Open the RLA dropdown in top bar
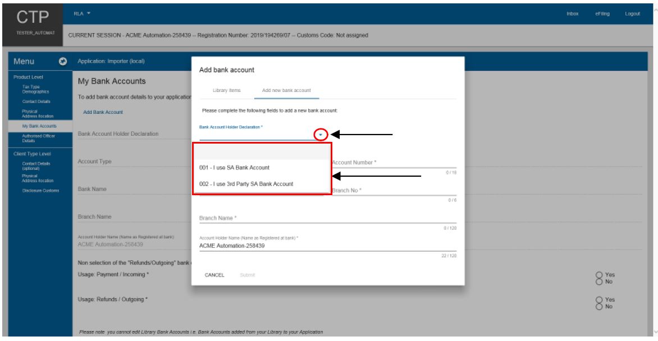 point(82,13)
